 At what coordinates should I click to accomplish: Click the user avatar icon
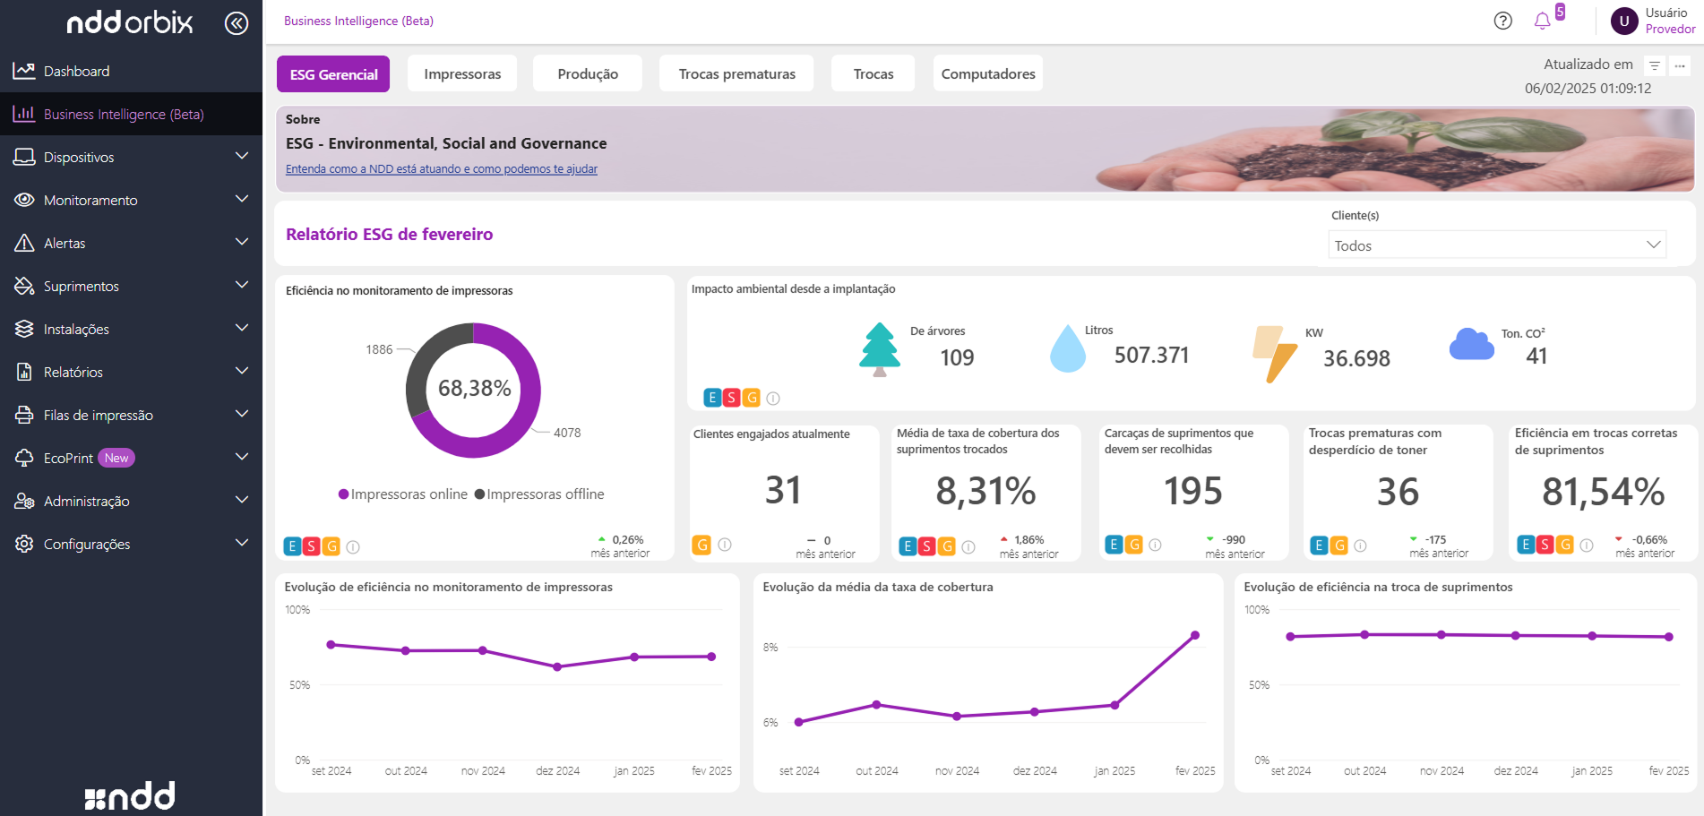click(1623, 21)
